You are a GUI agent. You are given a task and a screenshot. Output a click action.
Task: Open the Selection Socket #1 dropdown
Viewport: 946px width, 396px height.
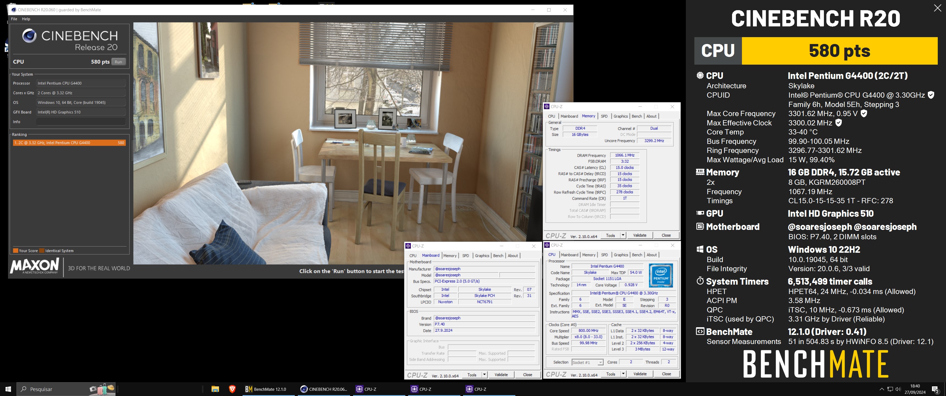[587, 362]
